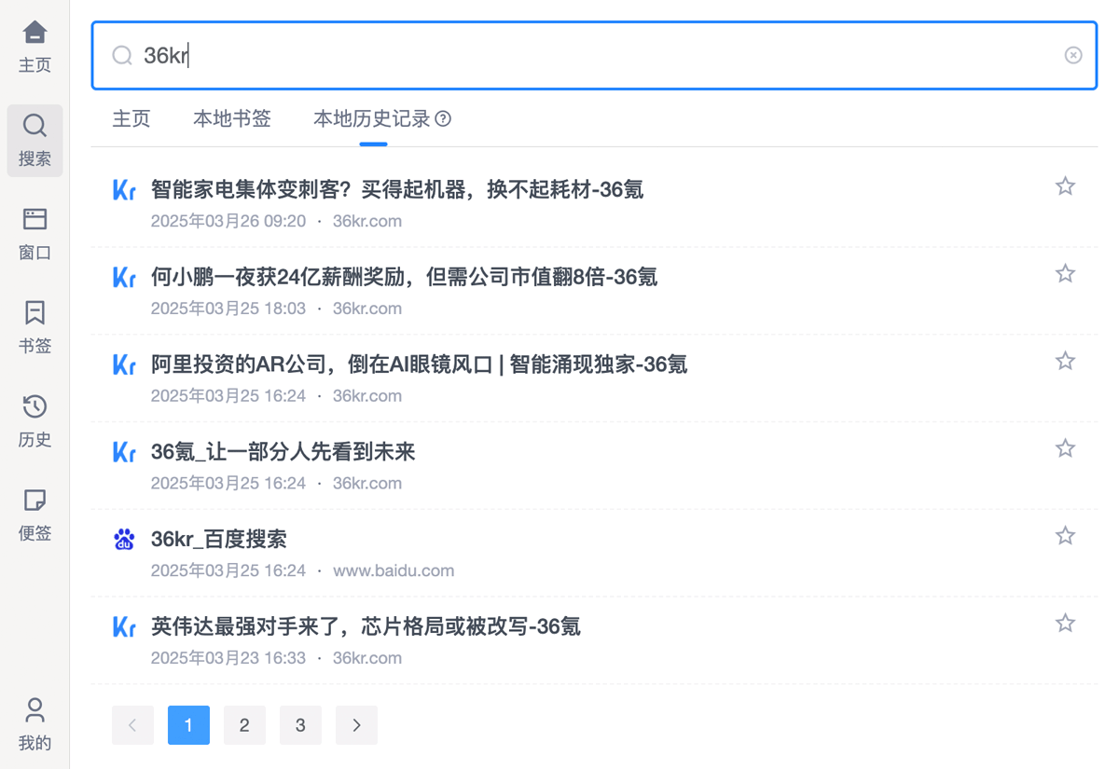Click timestamp 2025年03月23 16:33
The height and width of the screenshot is (769, 1119).
click(x=228, y=657)
